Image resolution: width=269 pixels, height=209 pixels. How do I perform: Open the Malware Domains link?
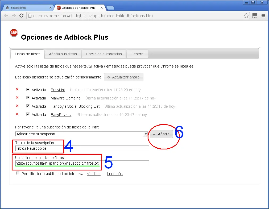coord(65,98)
